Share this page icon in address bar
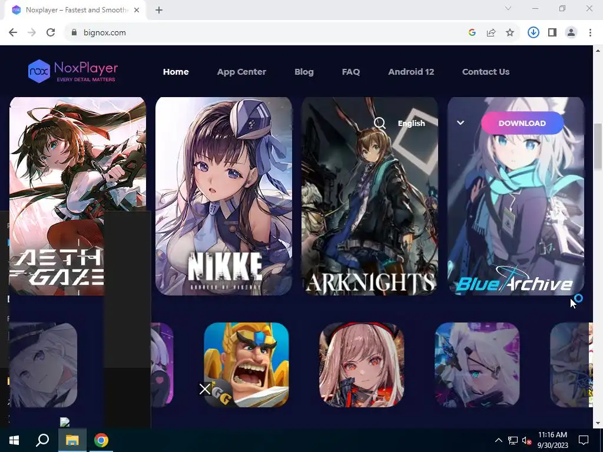This screenshot has height=452, width=603. coord(491,33)
